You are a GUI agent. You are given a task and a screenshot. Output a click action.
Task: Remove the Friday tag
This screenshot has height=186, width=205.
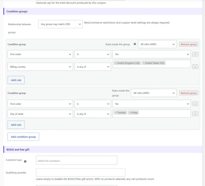coord(130,112)
